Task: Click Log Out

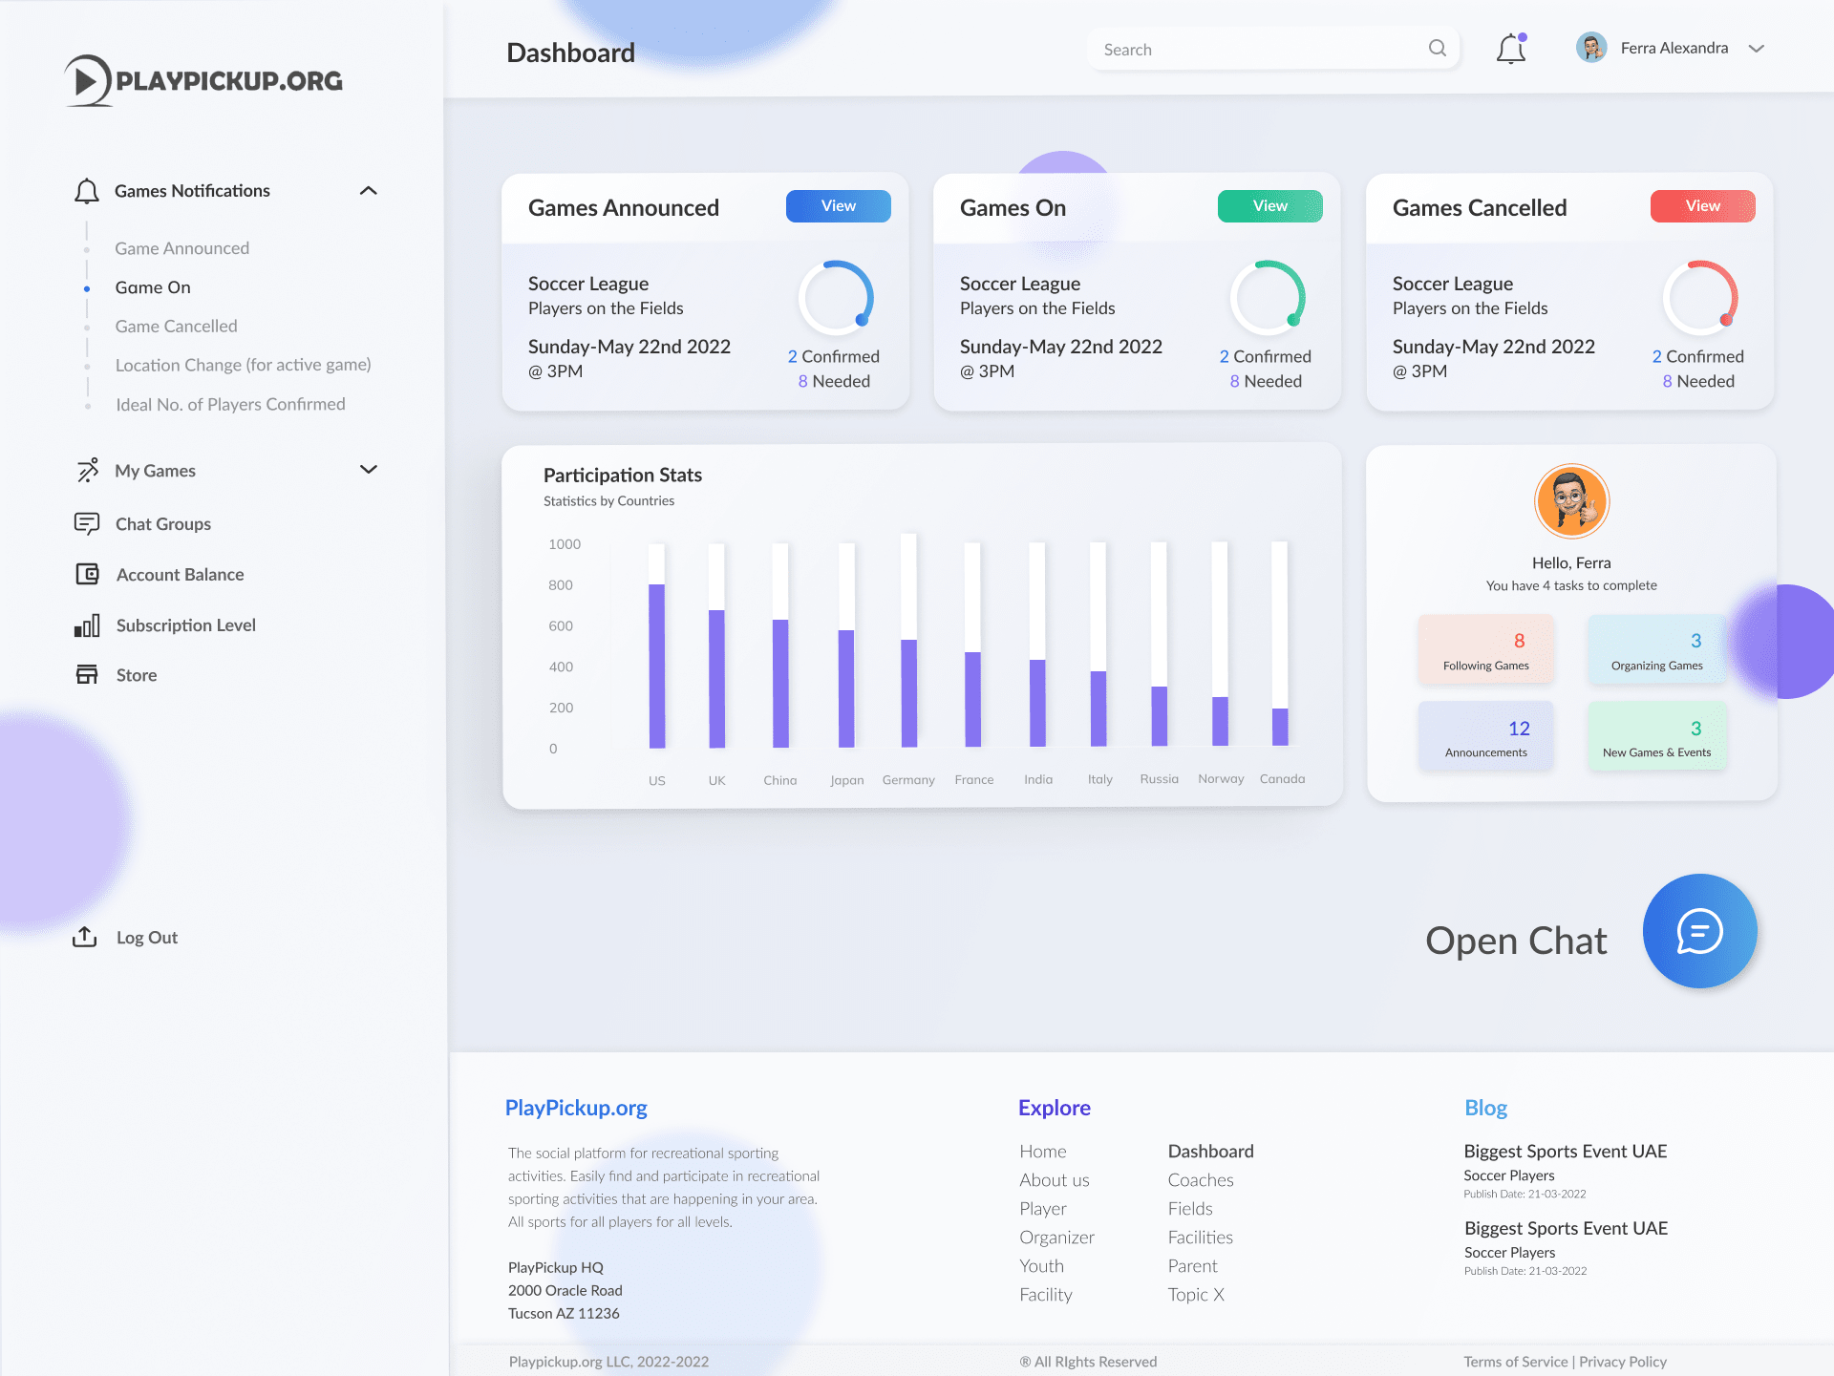Action: [147, 938]
